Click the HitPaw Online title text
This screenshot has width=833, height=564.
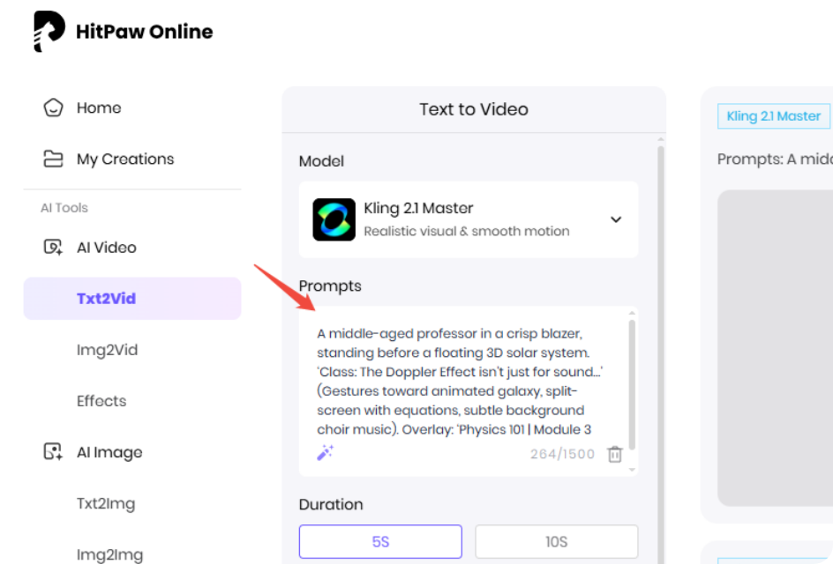[144, 32]
